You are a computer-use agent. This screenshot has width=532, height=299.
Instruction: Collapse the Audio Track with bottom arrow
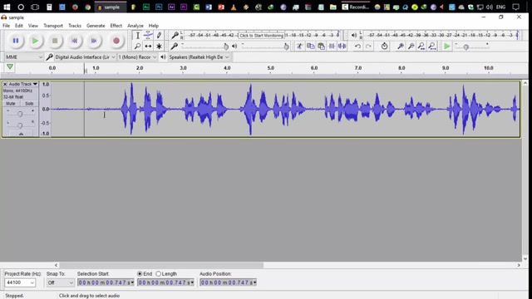21,134
